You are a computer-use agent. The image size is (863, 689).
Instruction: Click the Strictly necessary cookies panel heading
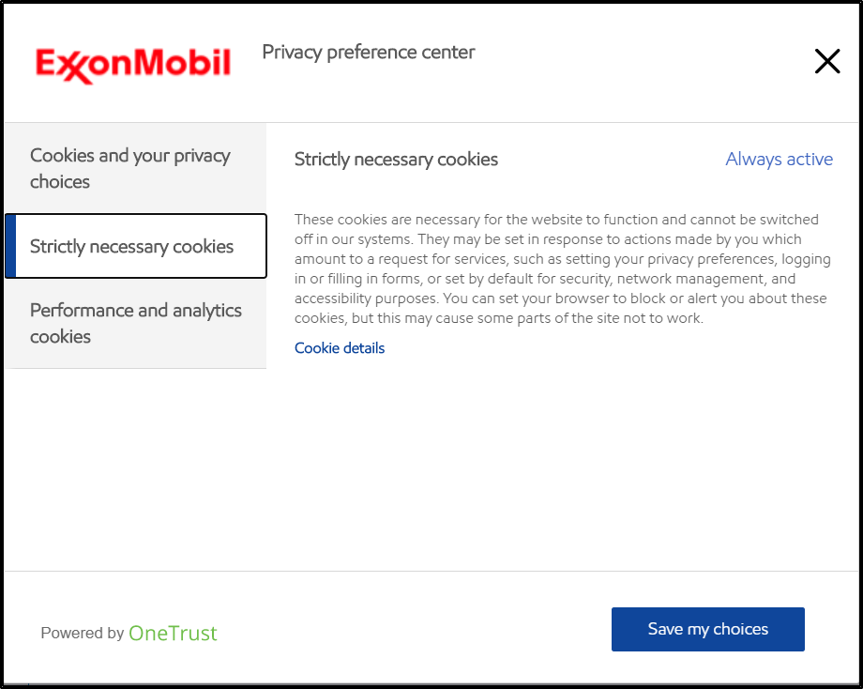click(x=396, y=160)
